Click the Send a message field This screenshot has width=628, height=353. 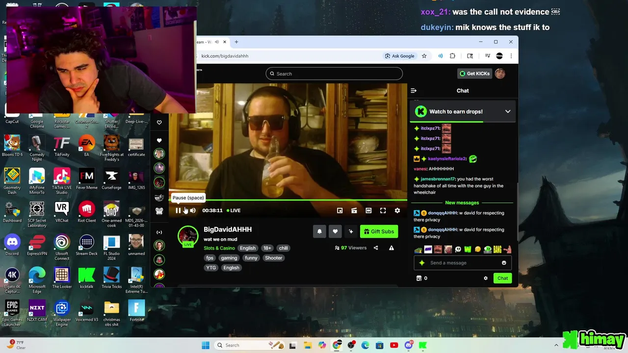[463, 263]
